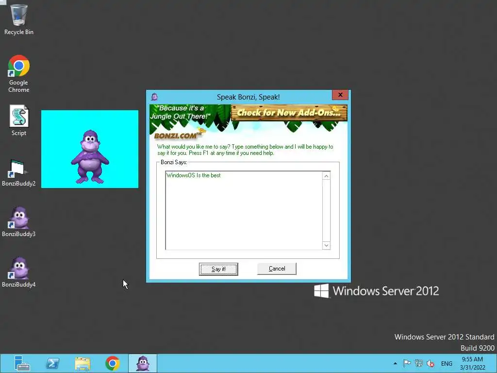The height and width of the screenshot is (373, 497).
Task: Open the Action Center flag icon
Action: pyautogui.click(x=407, y=363)
